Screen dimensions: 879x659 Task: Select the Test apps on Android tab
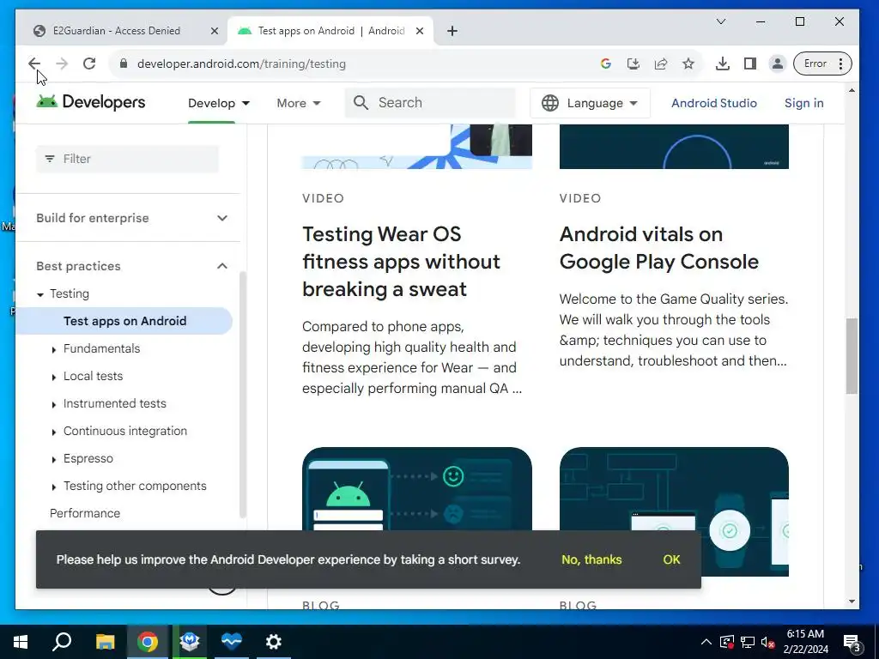(x=330, y=31)
